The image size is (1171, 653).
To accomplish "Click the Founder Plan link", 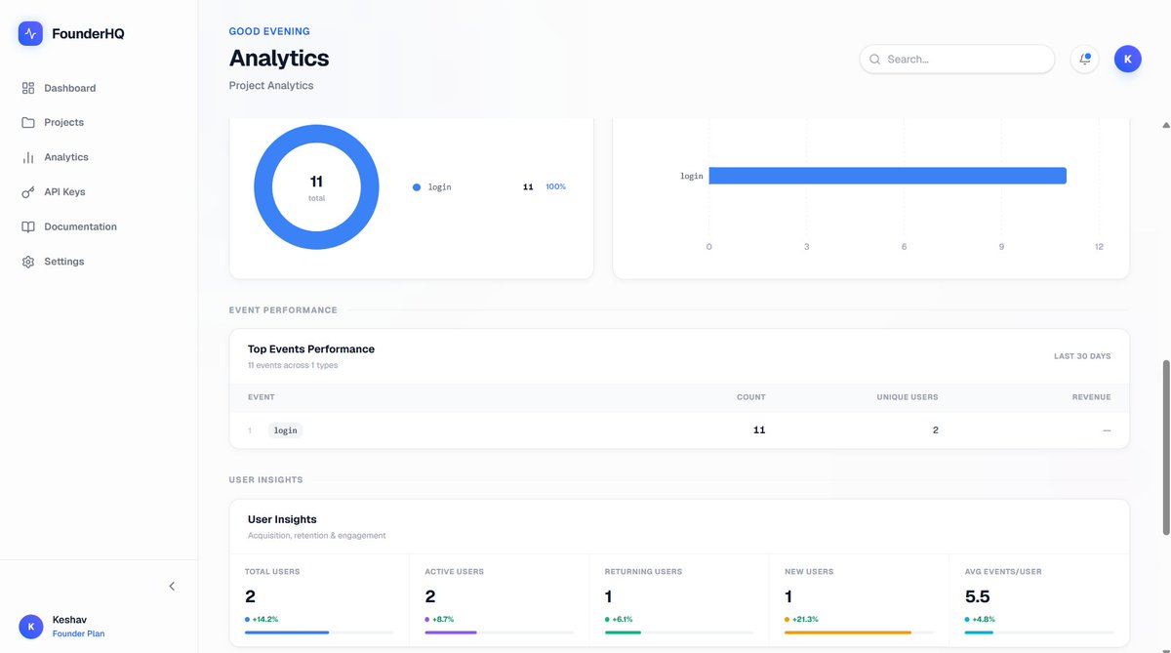I will [78, 633].
